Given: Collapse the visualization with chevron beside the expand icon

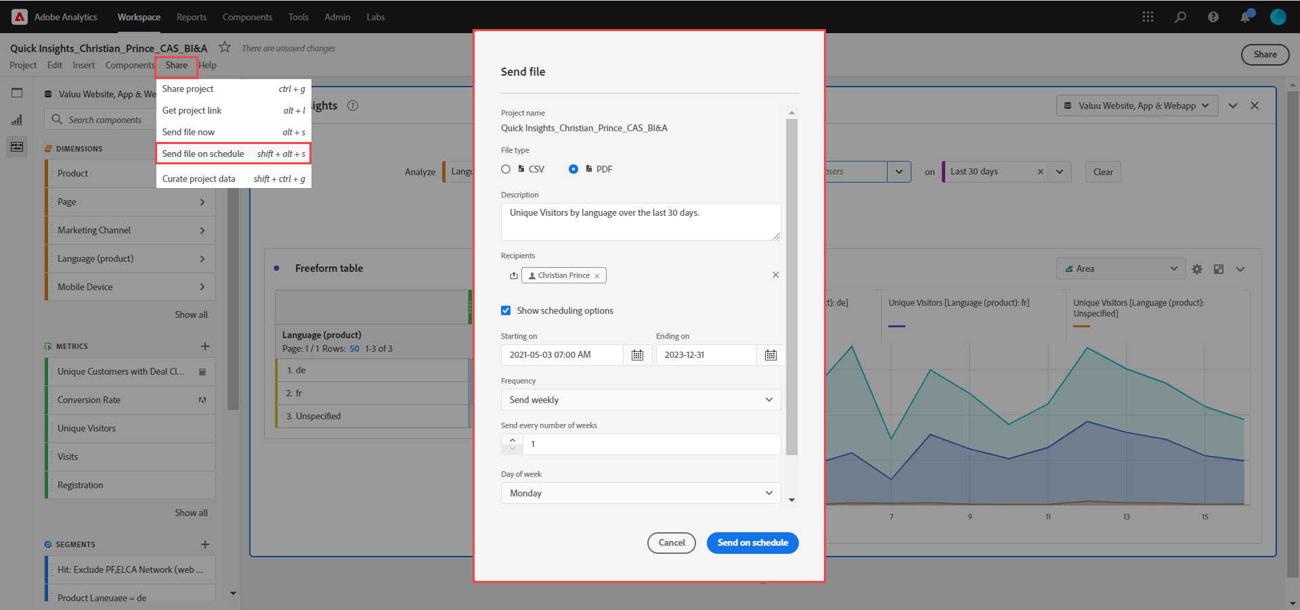Looking at the screenshot, I should (1240, 269).
